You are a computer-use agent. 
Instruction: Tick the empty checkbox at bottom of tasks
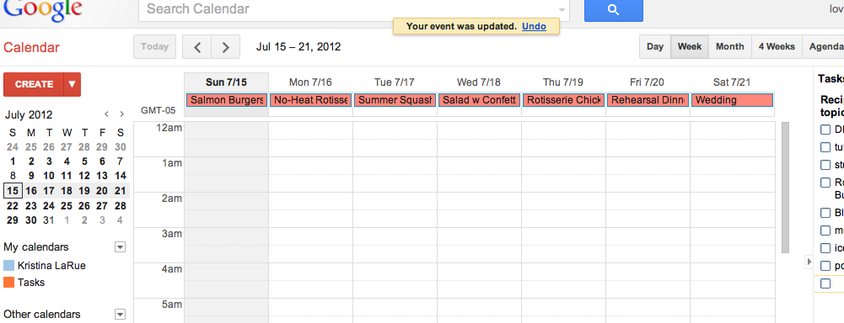825,283
